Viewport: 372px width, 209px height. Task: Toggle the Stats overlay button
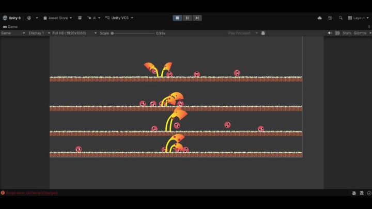click(347, 33)
